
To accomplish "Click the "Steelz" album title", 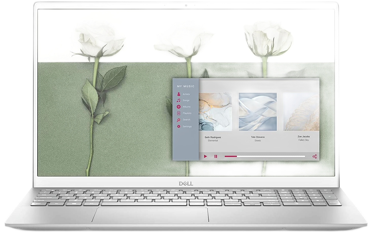I will pos(258,140).
